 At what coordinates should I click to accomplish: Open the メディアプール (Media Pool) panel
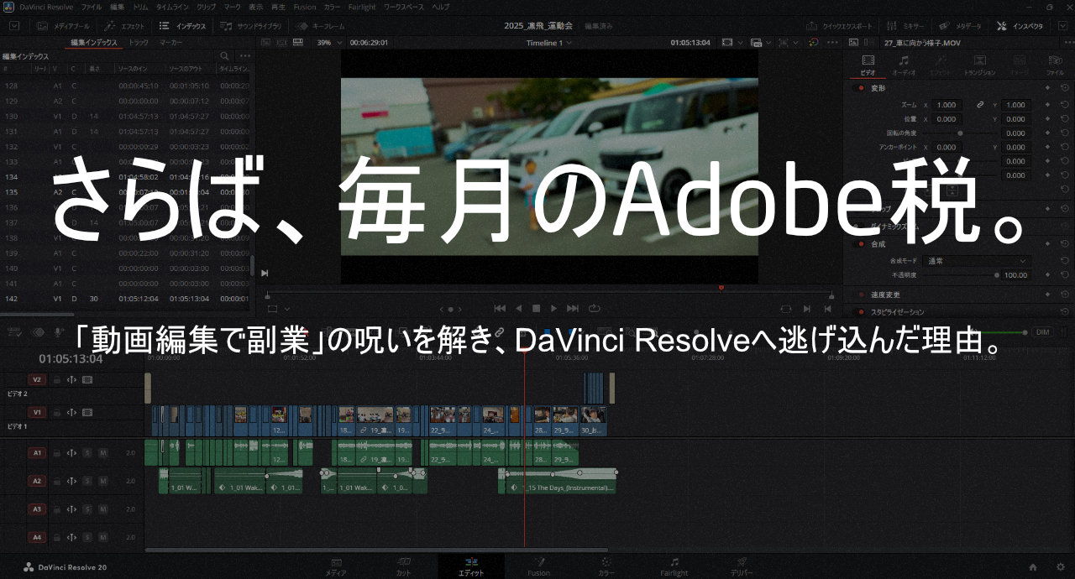point(64,26)
